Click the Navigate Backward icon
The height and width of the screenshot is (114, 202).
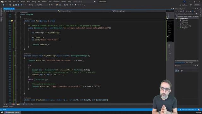(x=3, y=5)
